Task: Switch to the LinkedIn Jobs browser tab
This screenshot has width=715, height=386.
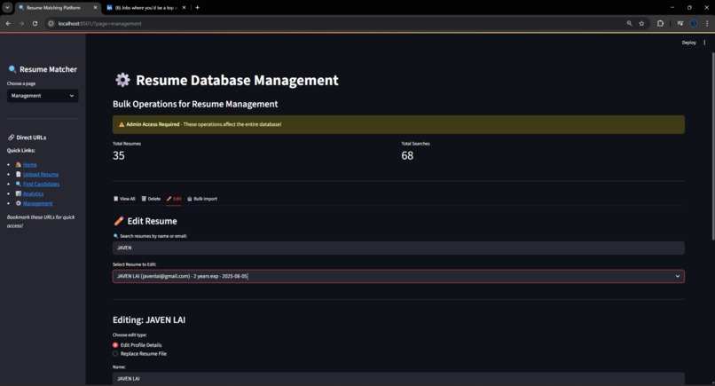Action: [145, 7]
